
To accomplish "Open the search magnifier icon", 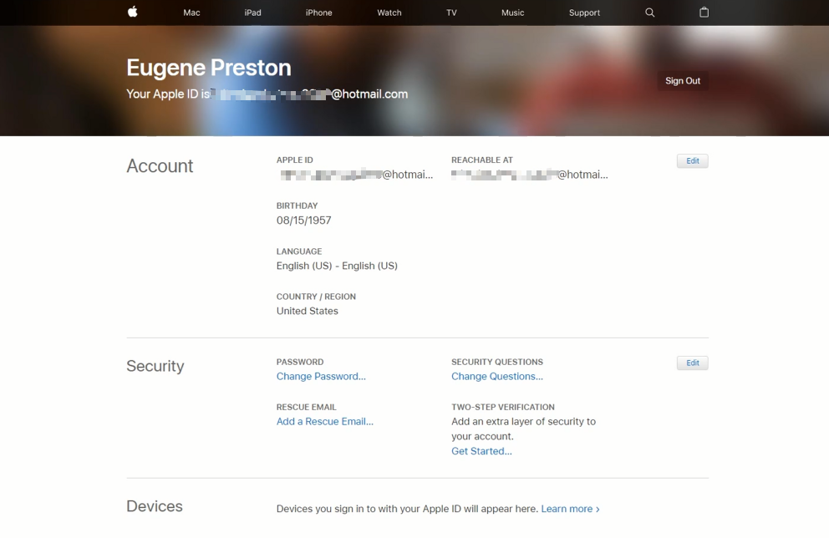I will click(650, 13).
